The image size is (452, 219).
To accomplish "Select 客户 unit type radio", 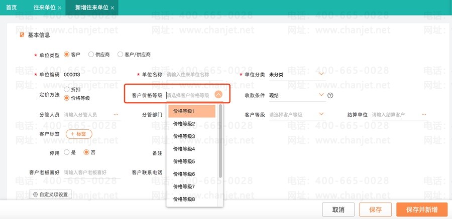I will click(67, 54).
